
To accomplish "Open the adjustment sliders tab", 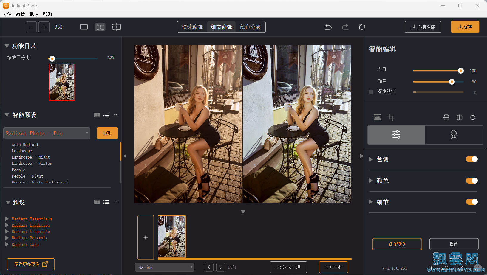I will pos(396,135).
